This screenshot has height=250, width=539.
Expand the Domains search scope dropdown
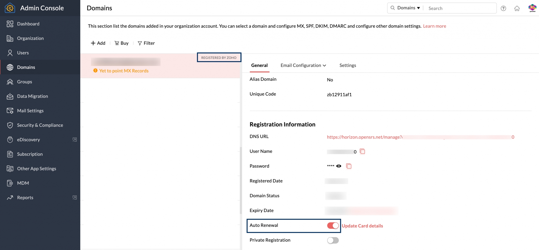(408, 8)
